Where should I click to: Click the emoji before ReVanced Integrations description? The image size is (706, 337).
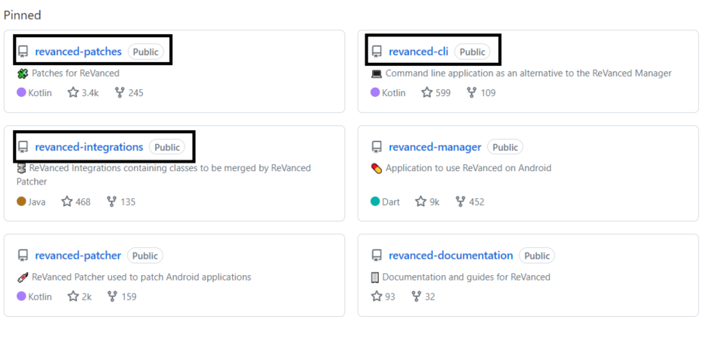21,169
